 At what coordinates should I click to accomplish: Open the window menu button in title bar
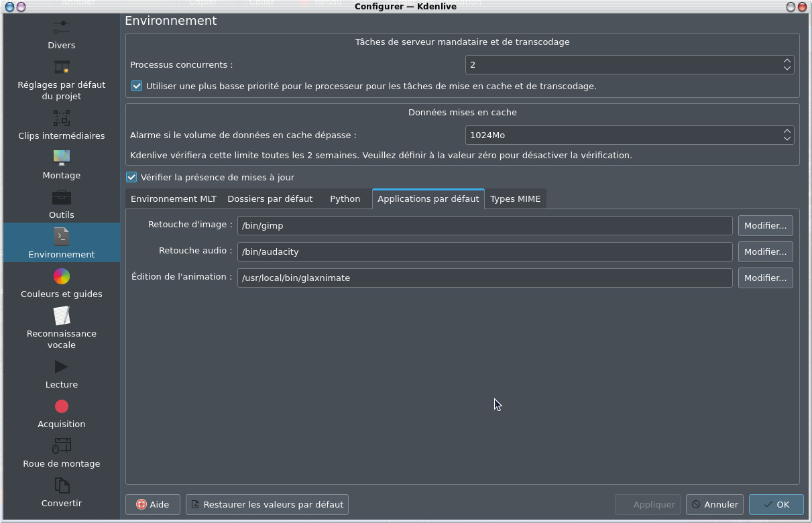(x=8, y=6)
